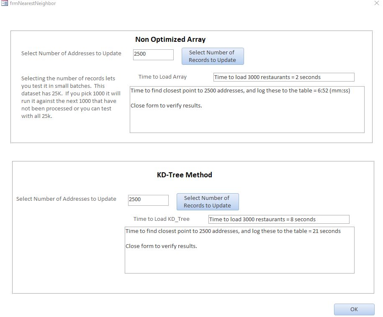Image resolution: width=383 pixels, height=317 pixels.
Task: Close the frmNearestNeighbor form window
Action: point(377,3)
